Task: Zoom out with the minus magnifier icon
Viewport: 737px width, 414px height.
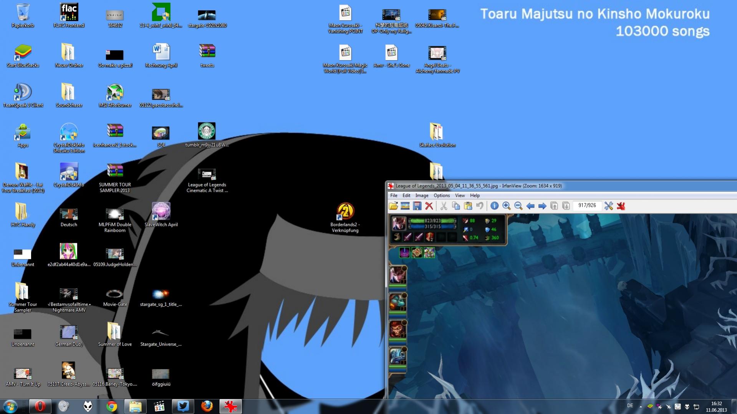Action: click(518, 206)
